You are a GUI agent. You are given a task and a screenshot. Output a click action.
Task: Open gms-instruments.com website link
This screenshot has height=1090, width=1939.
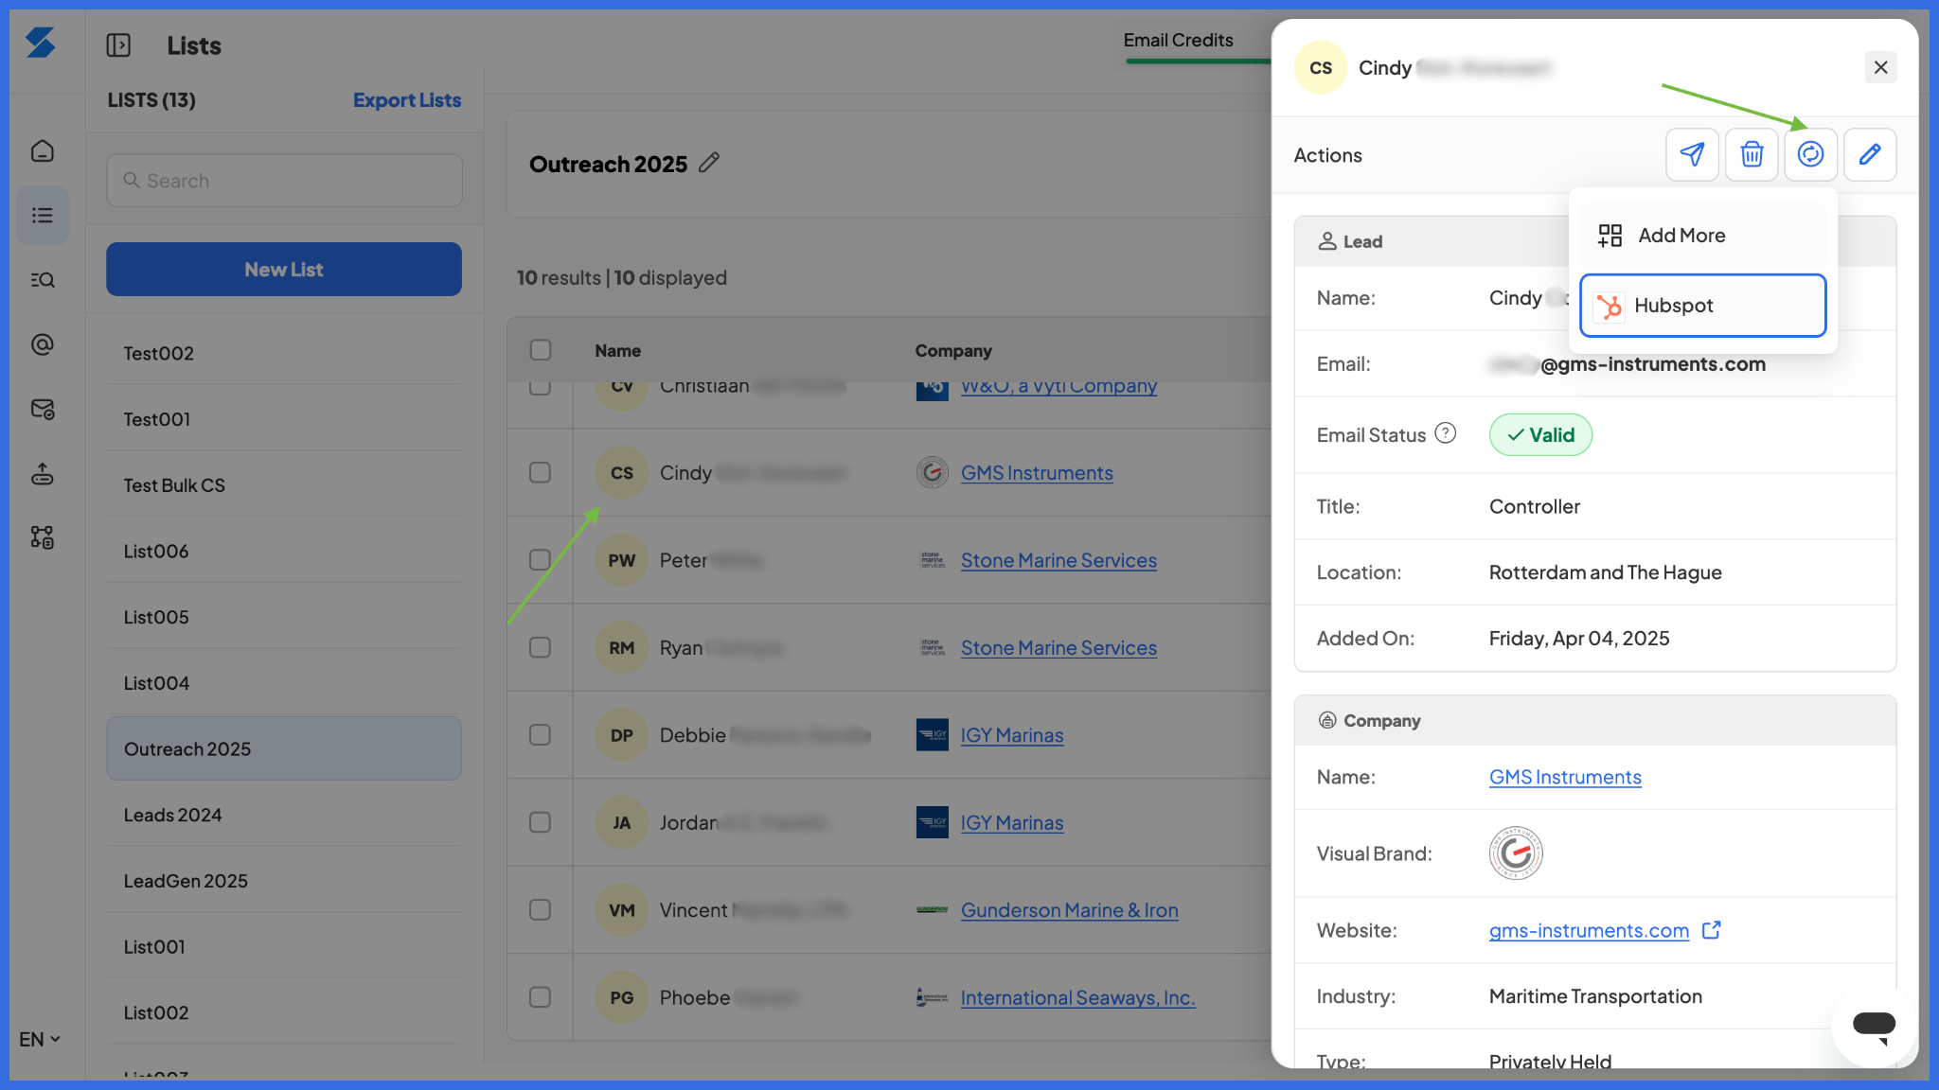(x=1589, y=930)
